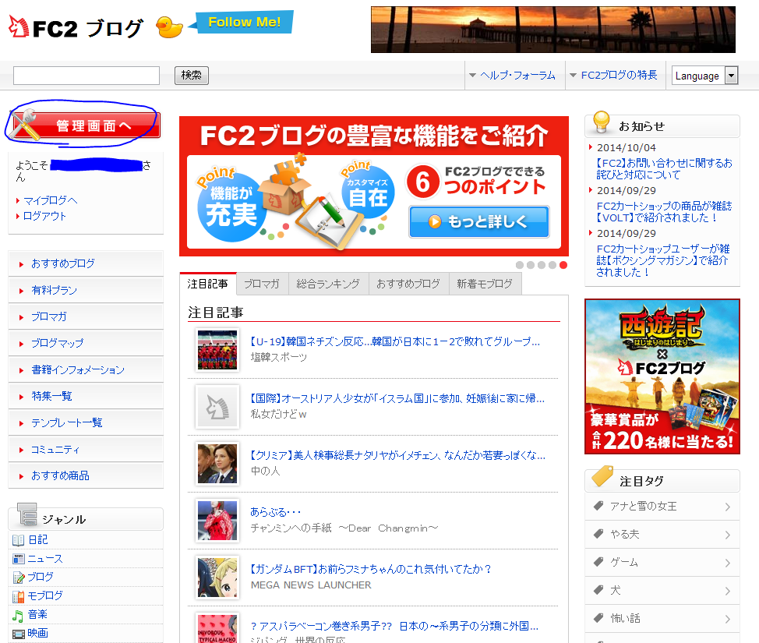Click the もっと詳しく banner button
This screenshot has height=643, width=759.
(479, 222)
